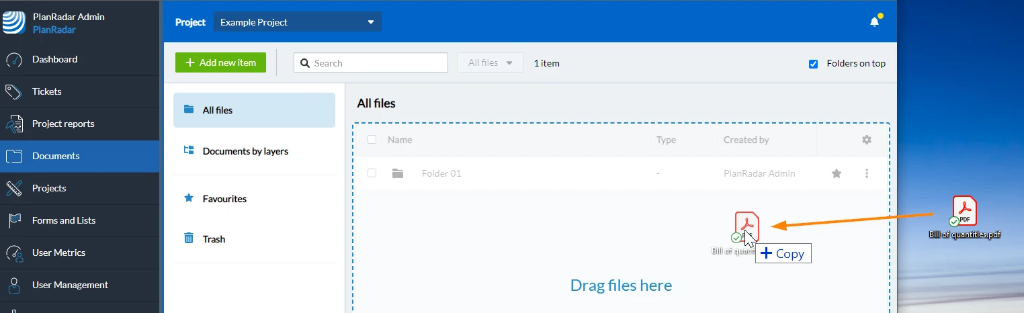Click the Projects ruler icon
Screen dimensions: 1024x313
point(14,188)
